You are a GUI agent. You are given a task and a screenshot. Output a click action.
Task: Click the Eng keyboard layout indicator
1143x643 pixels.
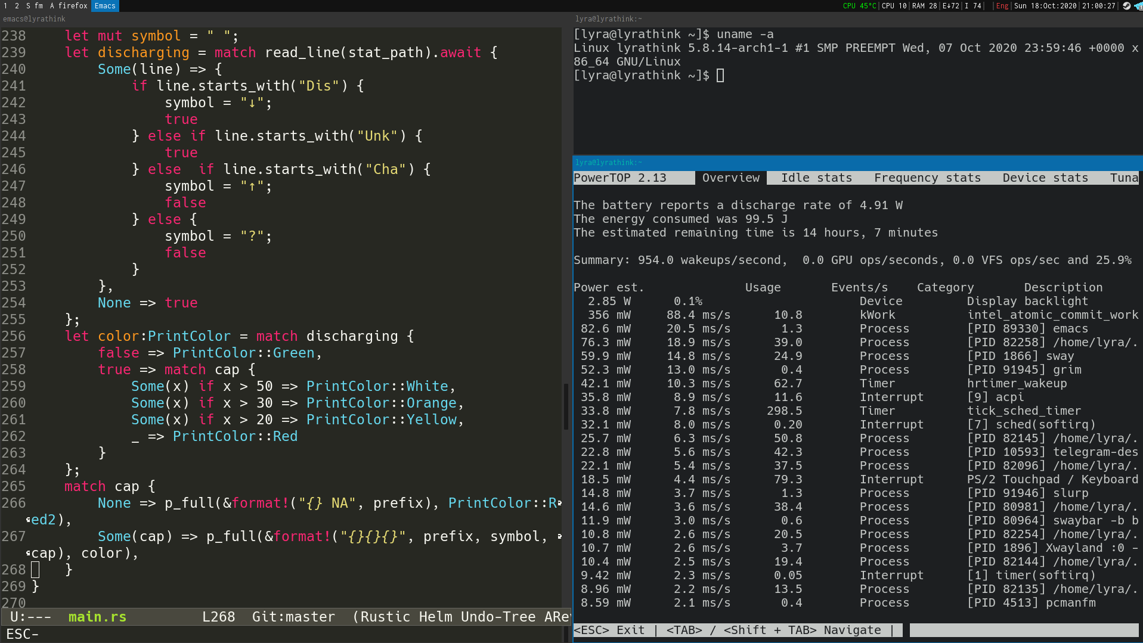(1002, 5)
